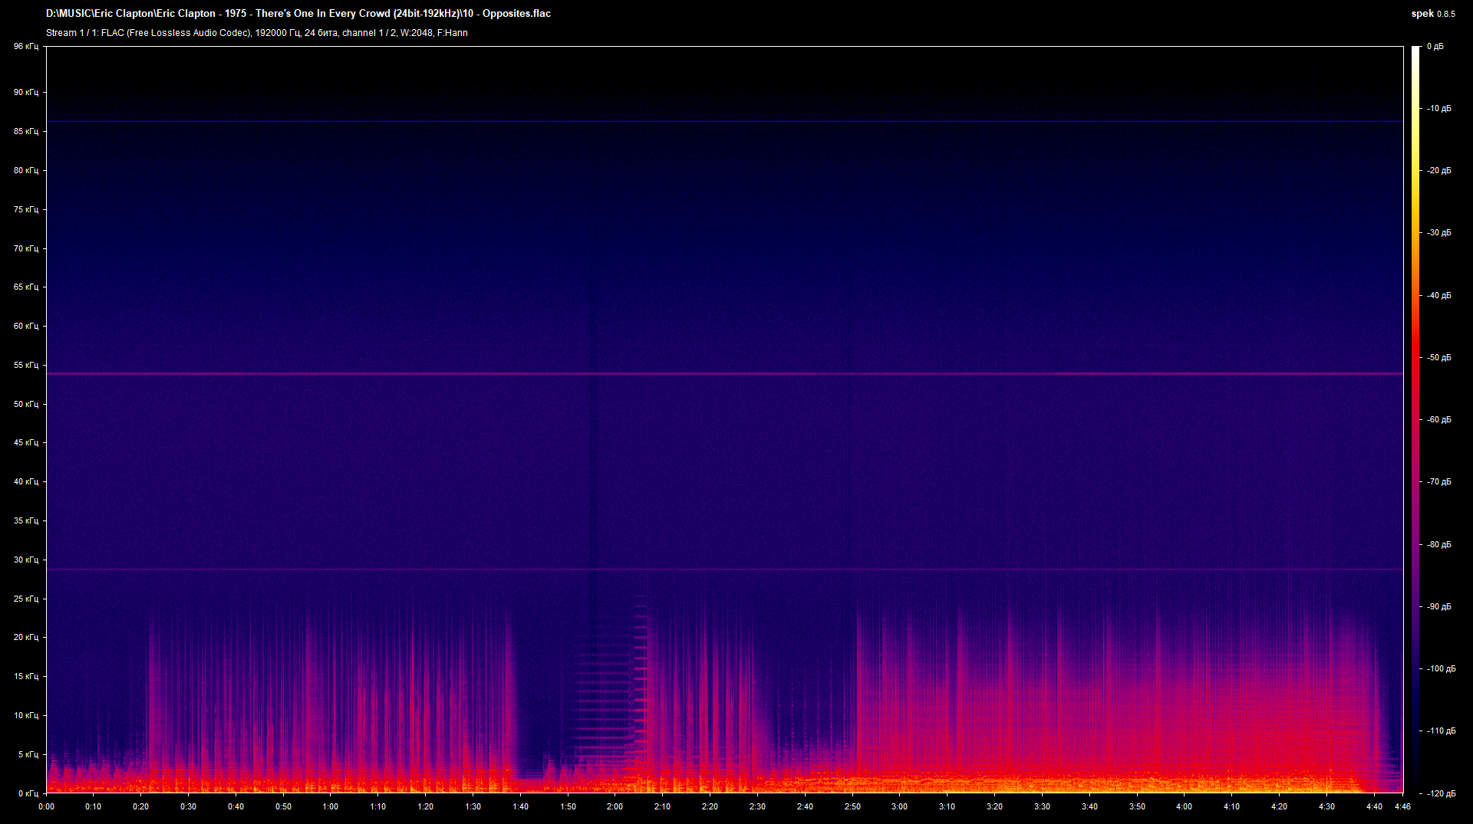Click the spek 0.8.5 version label
This screenshot has height=824, width=1473.
(1432, 13)
